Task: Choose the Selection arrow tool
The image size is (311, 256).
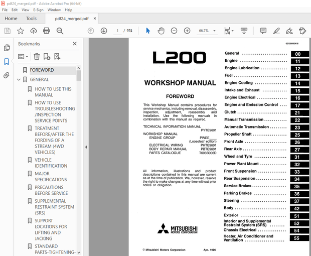Action: pos(148,31)
